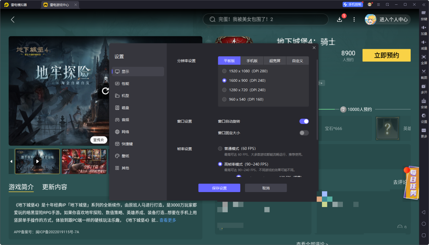Click the 立即预约 yellow button
The image size is (429, 245).
pos(386,55)
